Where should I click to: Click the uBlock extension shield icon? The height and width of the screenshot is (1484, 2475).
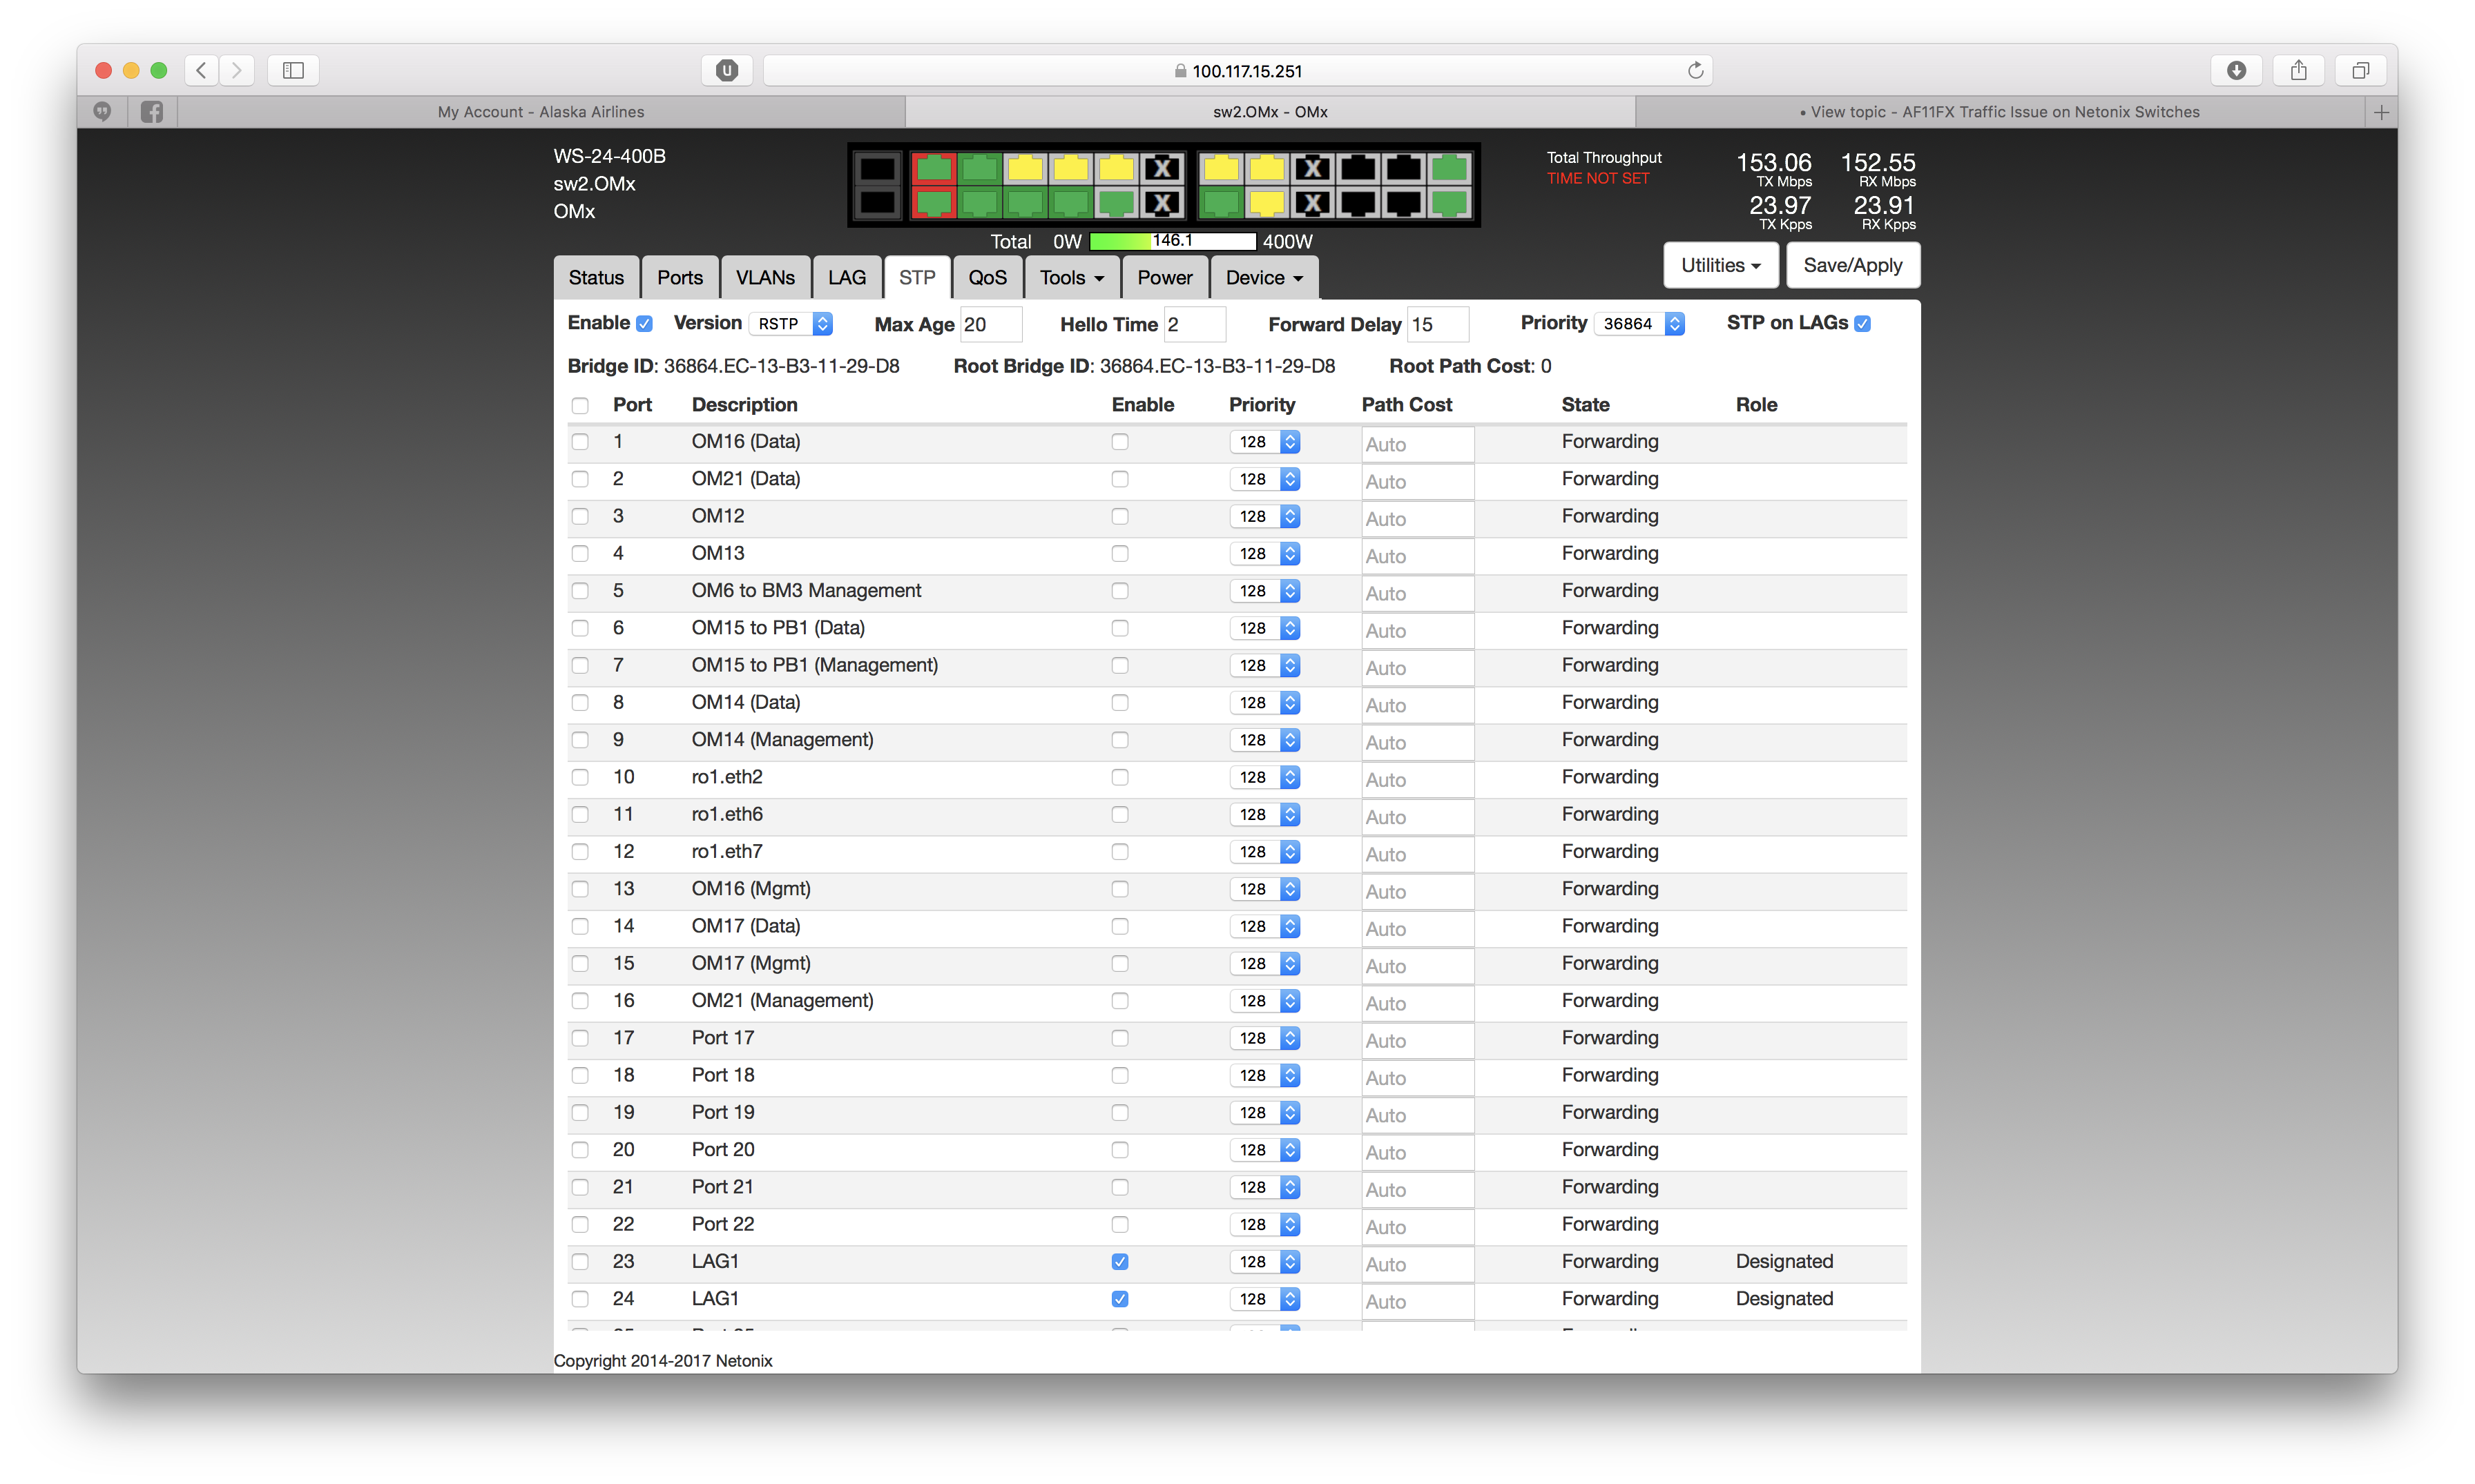coord(727,70)
